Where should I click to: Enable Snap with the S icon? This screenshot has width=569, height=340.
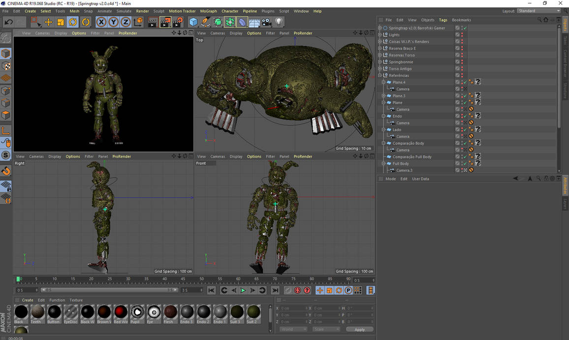6,155
